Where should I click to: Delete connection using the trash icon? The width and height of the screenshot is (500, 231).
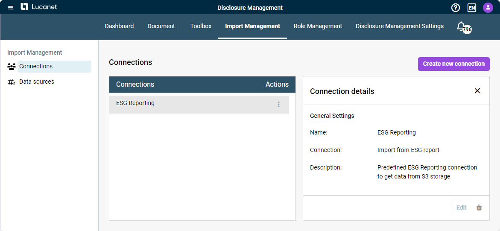pyautogui.click(x=479, y=208)
